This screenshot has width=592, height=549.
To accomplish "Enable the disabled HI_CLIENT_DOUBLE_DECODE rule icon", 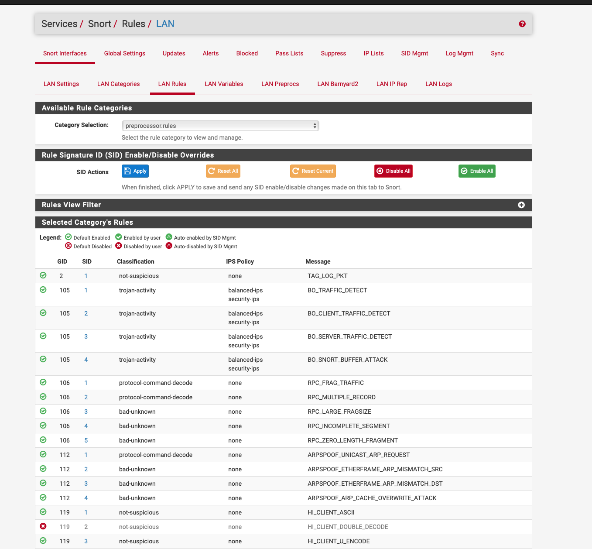I will pos(43,526).
